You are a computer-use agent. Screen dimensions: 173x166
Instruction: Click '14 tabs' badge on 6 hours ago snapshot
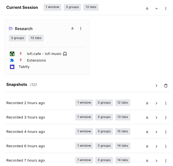click(123, 146)
